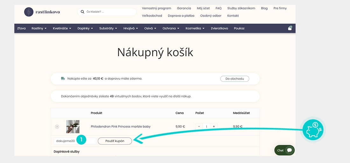Open the FAQ link
This screenshot has height=163, width=350.
(219, 8)
